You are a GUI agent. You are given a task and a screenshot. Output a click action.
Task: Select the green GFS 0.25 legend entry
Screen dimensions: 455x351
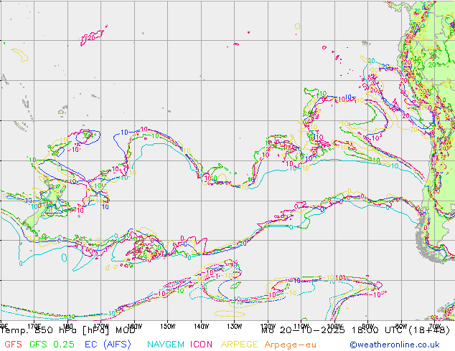click(52, 345)
